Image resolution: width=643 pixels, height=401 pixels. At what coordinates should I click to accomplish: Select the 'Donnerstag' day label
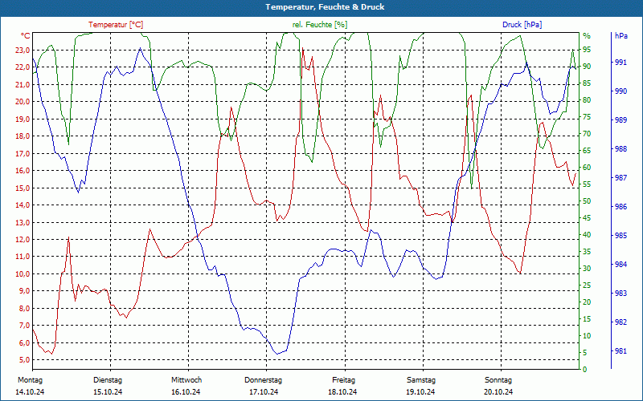pos(264,379)
